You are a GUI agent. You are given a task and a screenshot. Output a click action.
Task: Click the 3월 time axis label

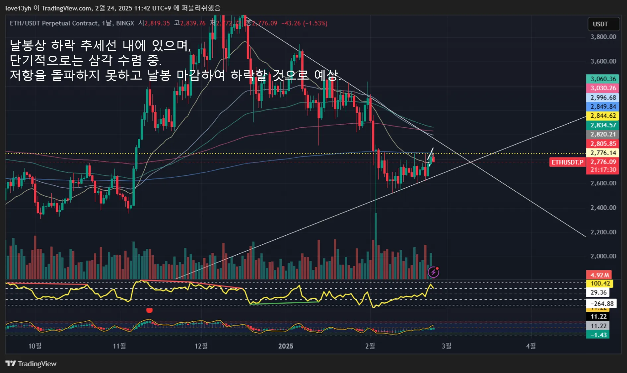pyautogui.click(x=447, y=346)
